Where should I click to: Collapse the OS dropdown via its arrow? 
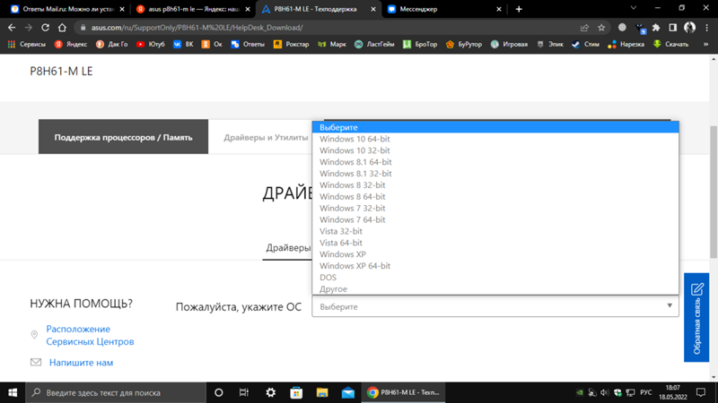coord(669,305)
